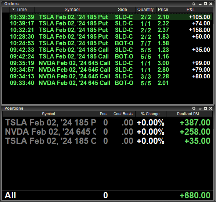Click the +105.00 P&L value
The width and height of the screenshot is (216, 202).
(199, 17)
